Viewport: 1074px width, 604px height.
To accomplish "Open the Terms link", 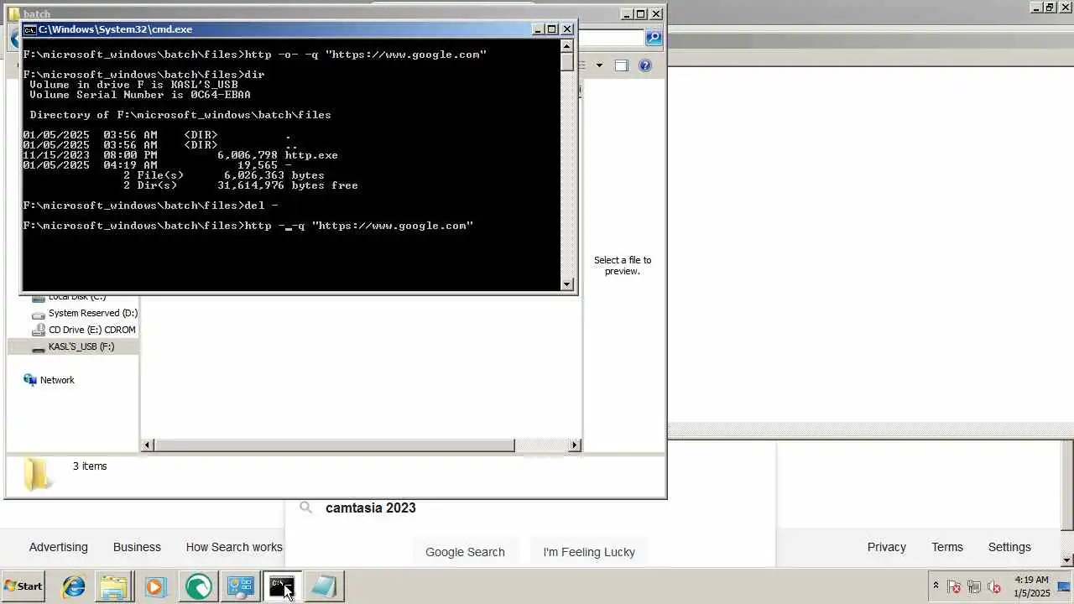I will click(x=947, y=547).
